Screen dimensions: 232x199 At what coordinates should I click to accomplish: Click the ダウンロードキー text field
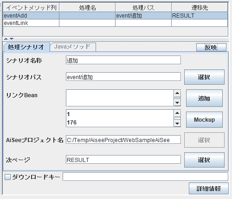click(145, 177)
